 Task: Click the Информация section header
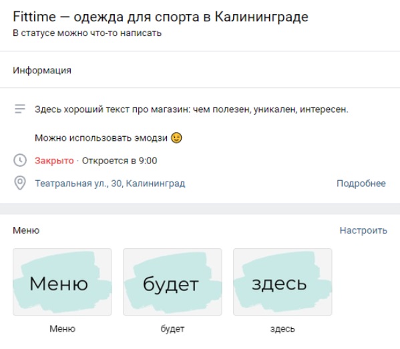pyautogui.click(x=42, y=70)
